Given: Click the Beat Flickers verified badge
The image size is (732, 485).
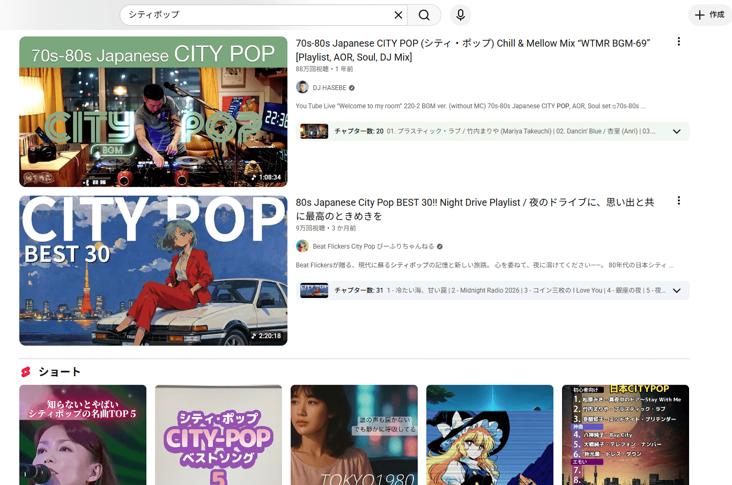Looking at the screenshot, I should (x=440, y=247).
